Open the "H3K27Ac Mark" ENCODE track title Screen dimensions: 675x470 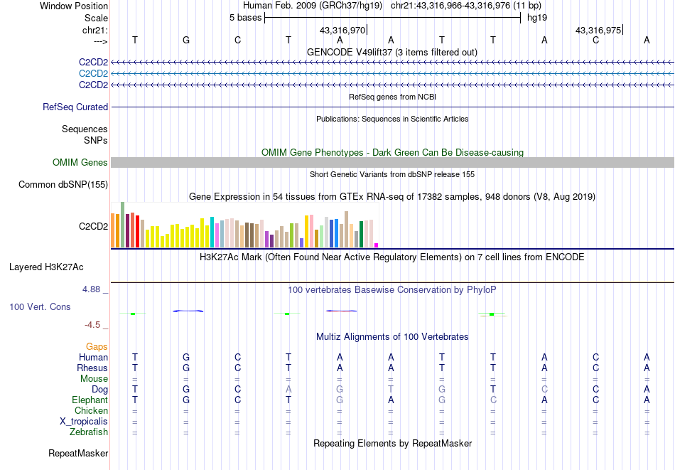tap(392, 257)
